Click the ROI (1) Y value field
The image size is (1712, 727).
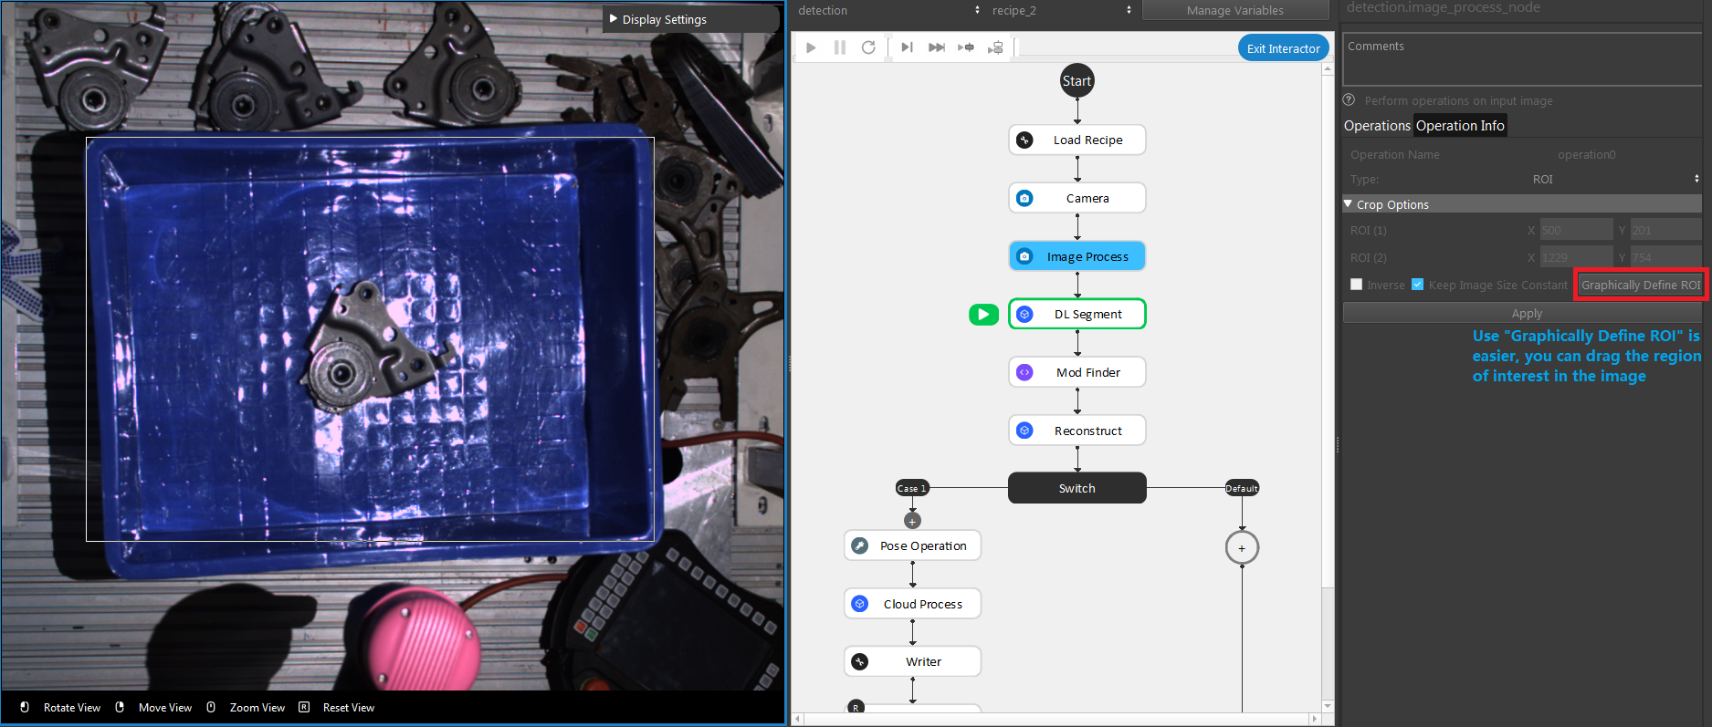click(x=1665, y=230)
